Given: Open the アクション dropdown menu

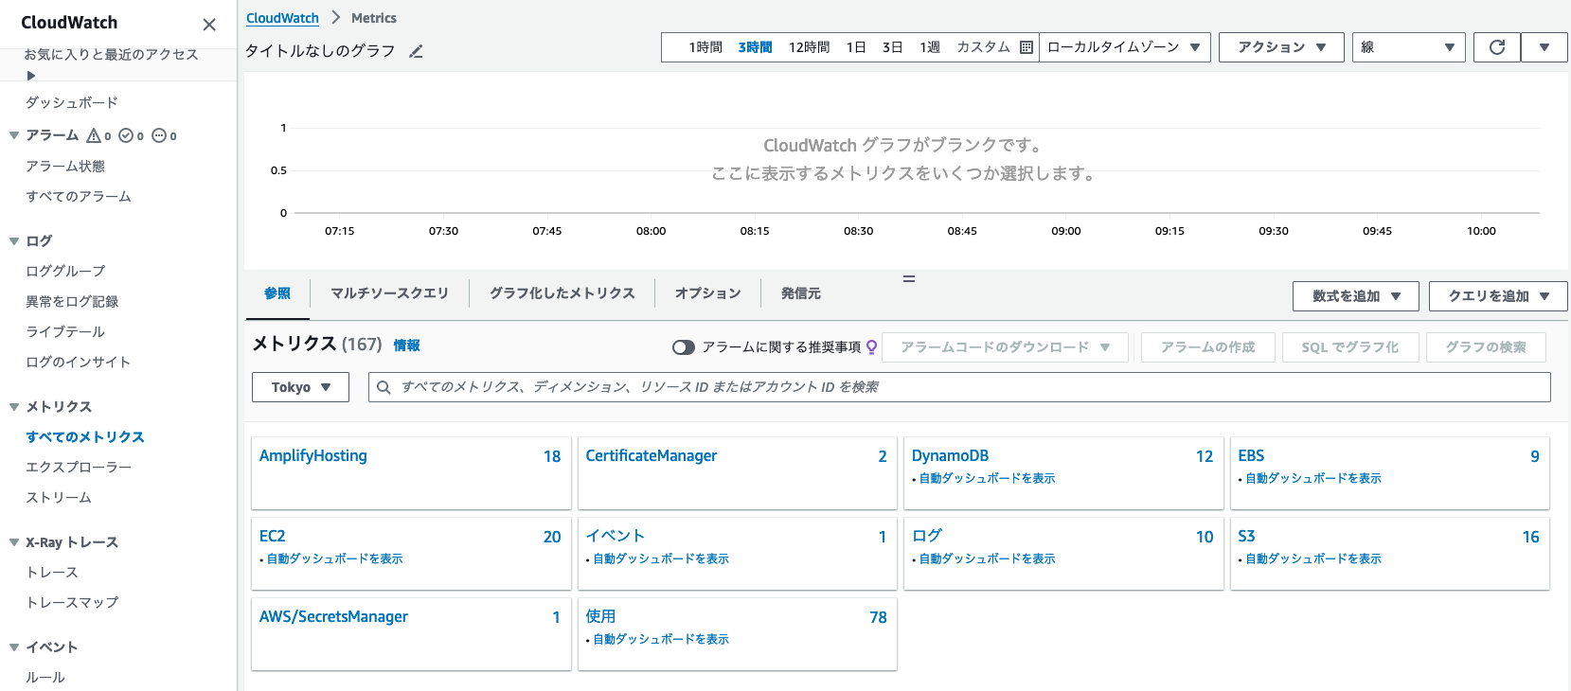Looking at the screenshot, I should [x=1281, y=47].
